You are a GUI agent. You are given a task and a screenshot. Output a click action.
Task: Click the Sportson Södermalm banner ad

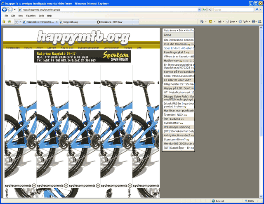click(82, 56)
